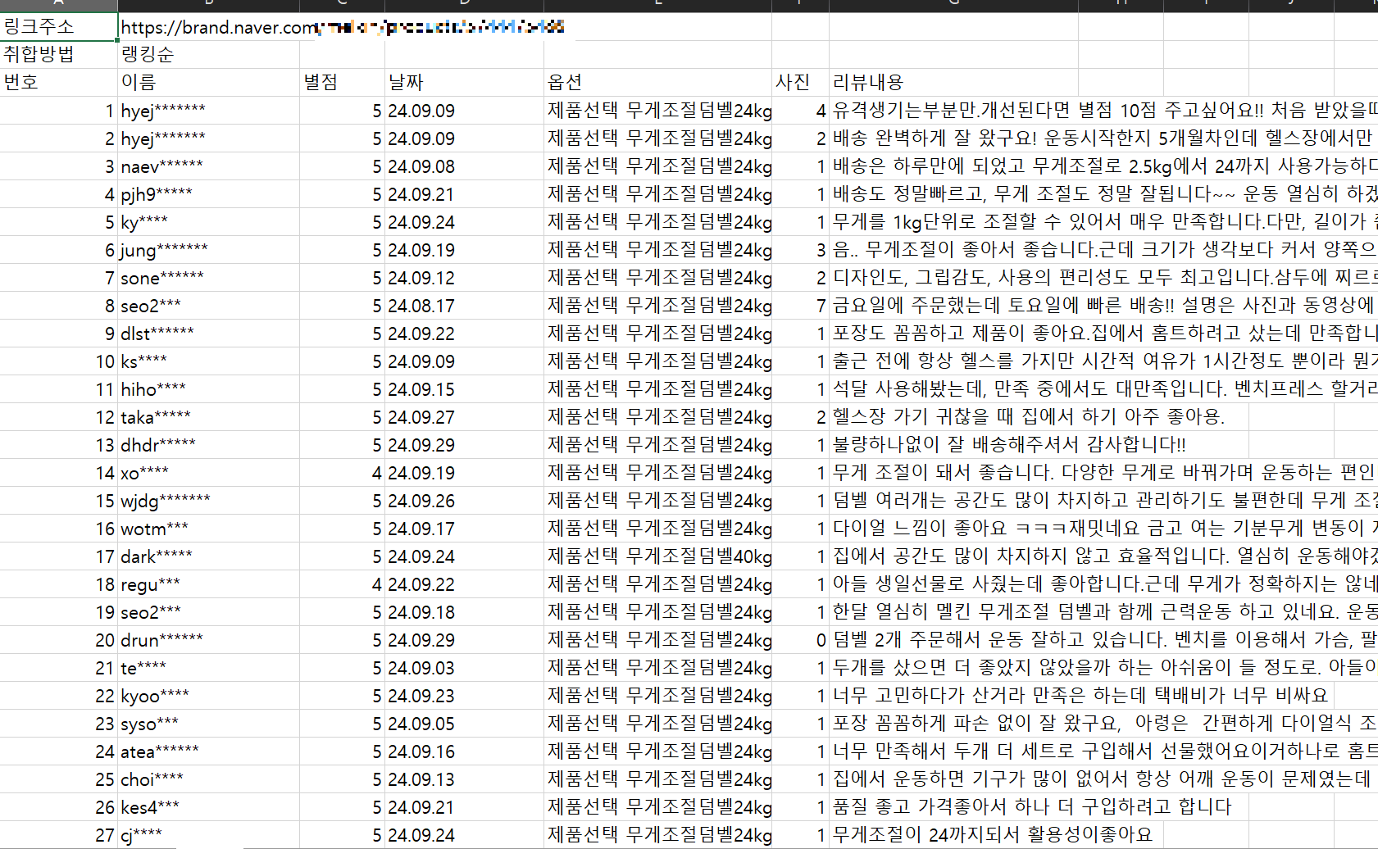Image resolution: width=1378 pixels, height=849 pixels.
Task: Select the name cell 'naev******'
Action: pyautogui.click(x=209, y=166)
